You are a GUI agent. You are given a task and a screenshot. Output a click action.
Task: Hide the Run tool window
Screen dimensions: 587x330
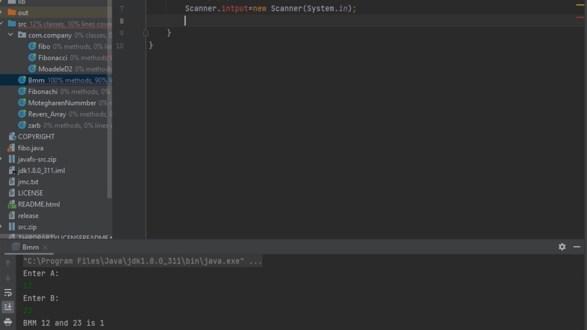point(576,247)
